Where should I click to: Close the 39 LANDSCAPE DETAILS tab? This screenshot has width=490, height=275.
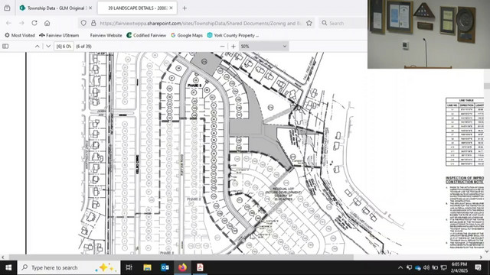click(171, 8)
